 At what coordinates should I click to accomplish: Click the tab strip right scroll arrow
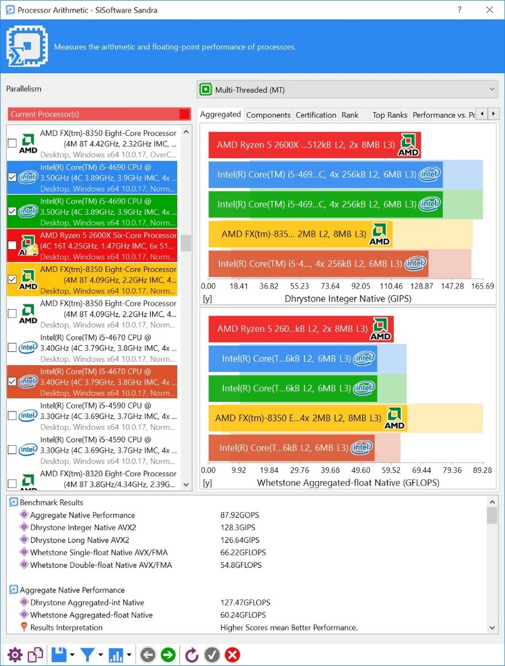tap(493, 113)
